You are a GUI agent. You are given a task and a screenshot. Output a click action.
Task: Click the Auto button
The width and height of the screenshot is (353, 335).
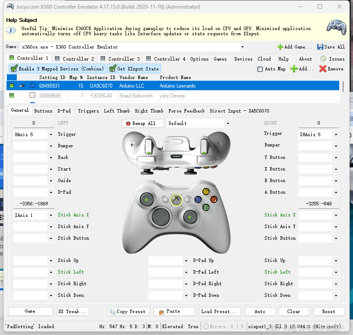pos(260,312)
